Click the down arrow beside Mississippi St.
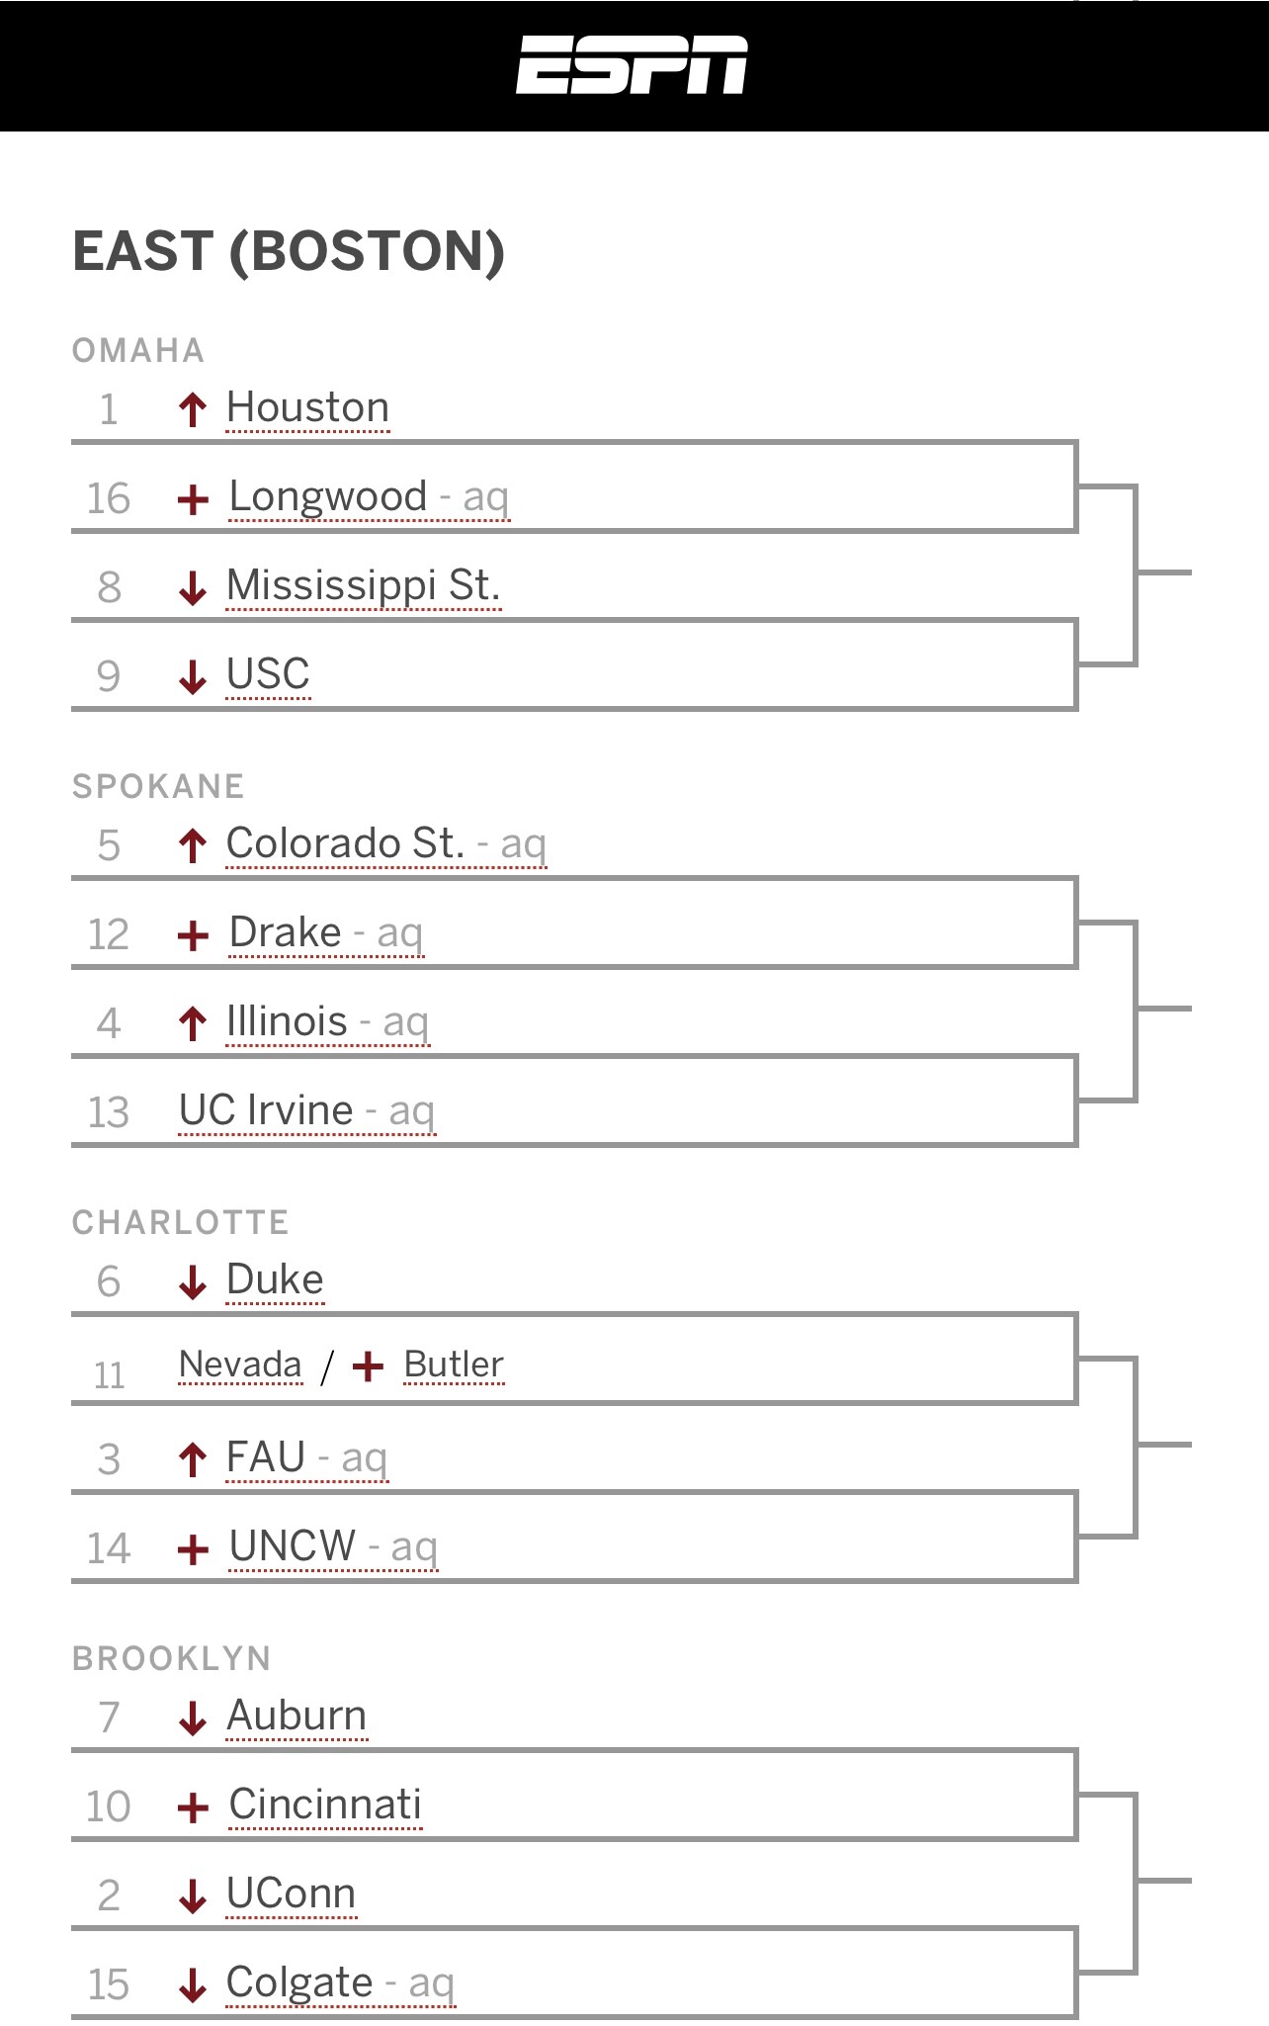The width and height of the screenshot is (1269, 2026). pyautogui.click(x=193, y=587)
